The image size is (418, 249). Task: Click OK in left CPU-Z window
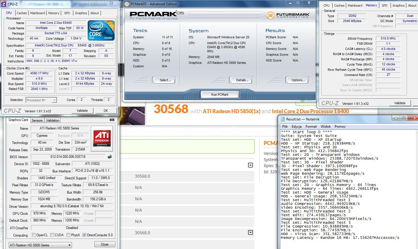106,111
